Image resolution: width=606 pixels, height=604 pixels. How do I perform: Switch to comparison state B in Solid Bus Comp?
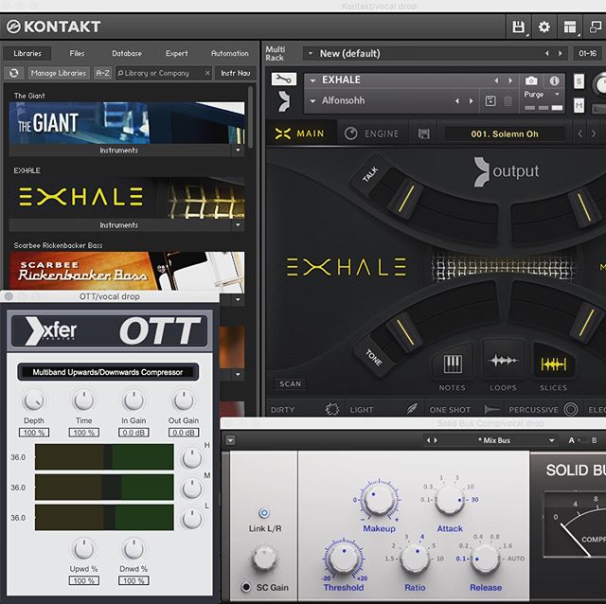(x=594, y=440)
